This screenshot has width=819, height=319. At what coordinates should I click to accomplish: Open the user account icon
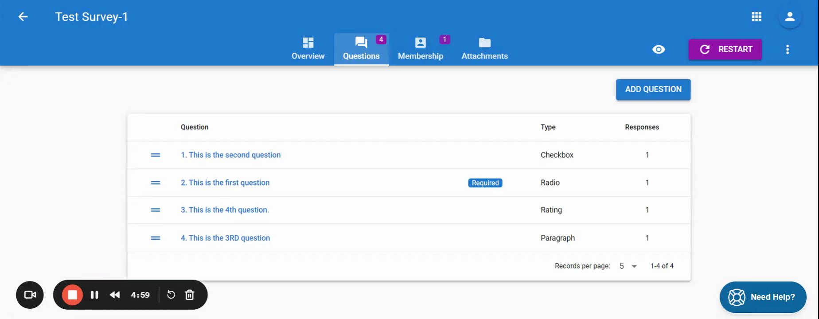click(789, 17)
